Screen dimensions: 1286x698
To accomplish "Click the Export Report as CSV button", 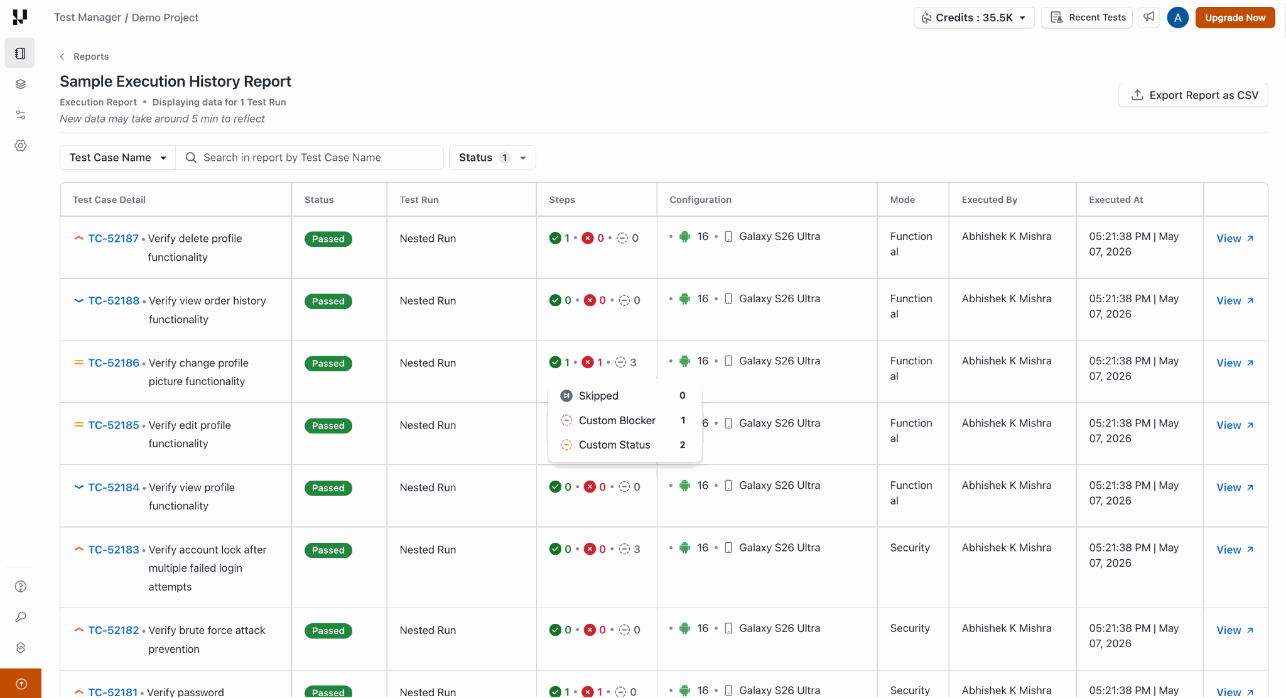I will point(1194,95).
